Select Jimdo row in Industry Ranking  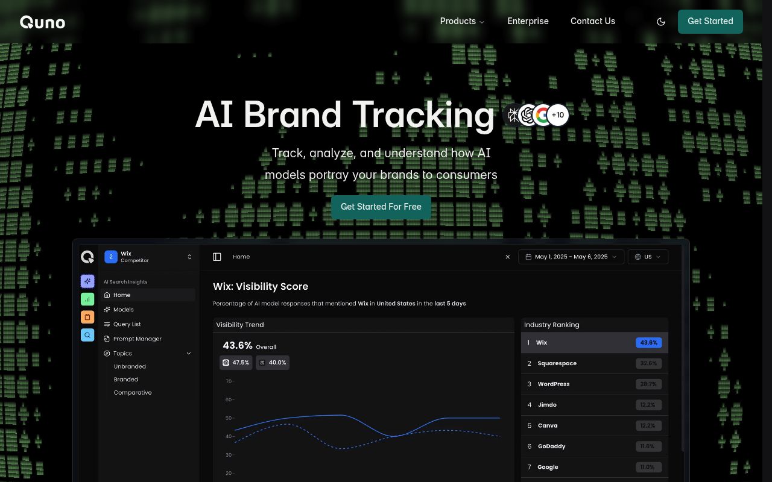pyautogui.click(x=595, y=405)
